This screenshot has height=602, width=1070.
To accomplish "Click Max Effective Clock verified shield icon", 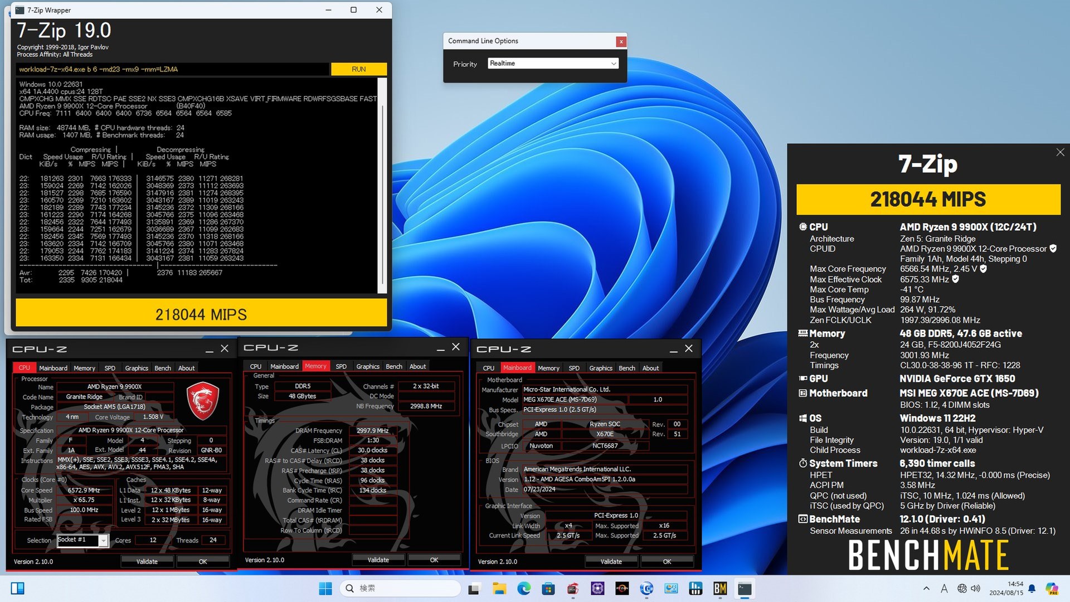I will [x=955, y=279].
